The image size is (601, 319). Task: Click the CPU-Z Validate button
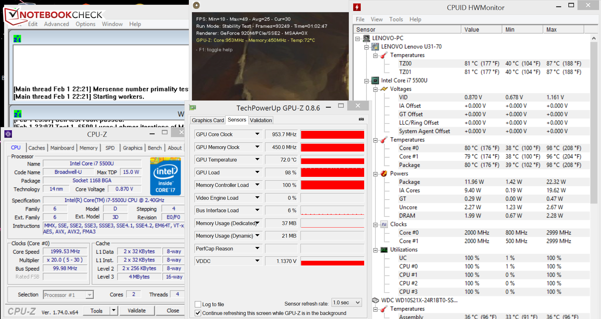coord(137,311)
